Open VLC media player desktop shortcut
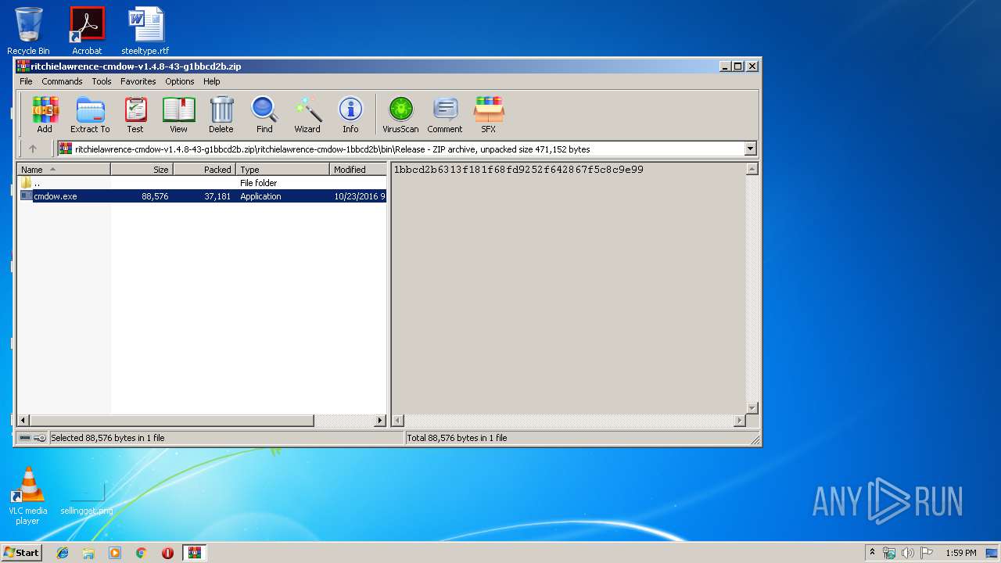The width and height of the screenshot is (1001, 563). click(x=27, y=496)
